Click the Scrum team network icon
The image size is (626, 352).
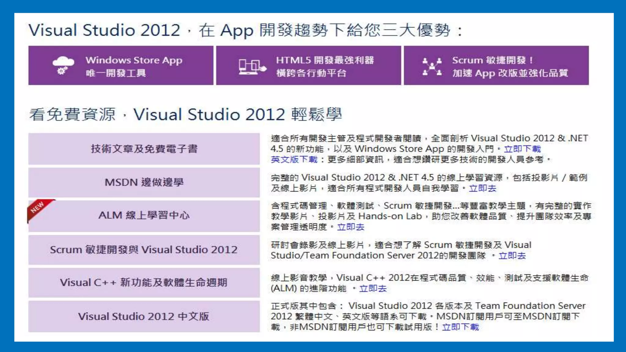432,66
